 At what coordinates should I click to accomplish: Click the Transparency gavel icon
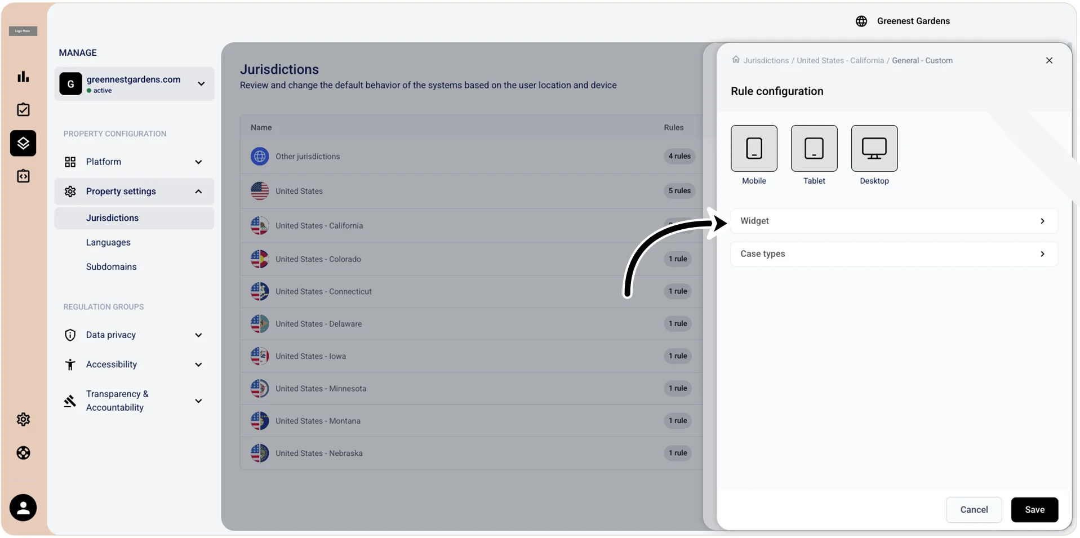pos(70,401)
